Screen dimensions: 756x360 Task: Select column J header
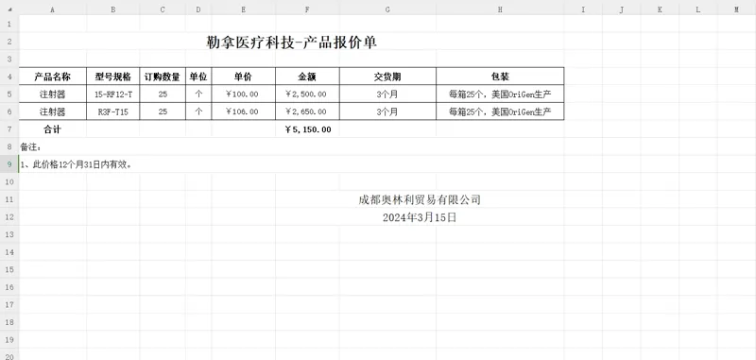[x=622, y=9]
